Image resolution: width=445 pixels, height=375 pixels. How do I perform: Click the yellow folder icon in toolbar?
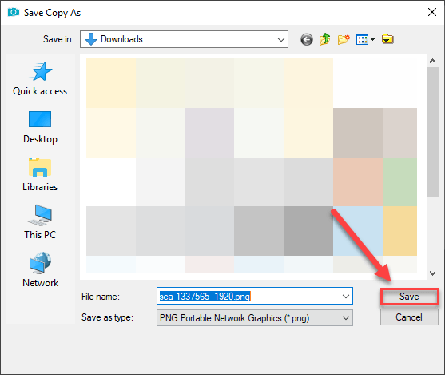coord(387,39)
